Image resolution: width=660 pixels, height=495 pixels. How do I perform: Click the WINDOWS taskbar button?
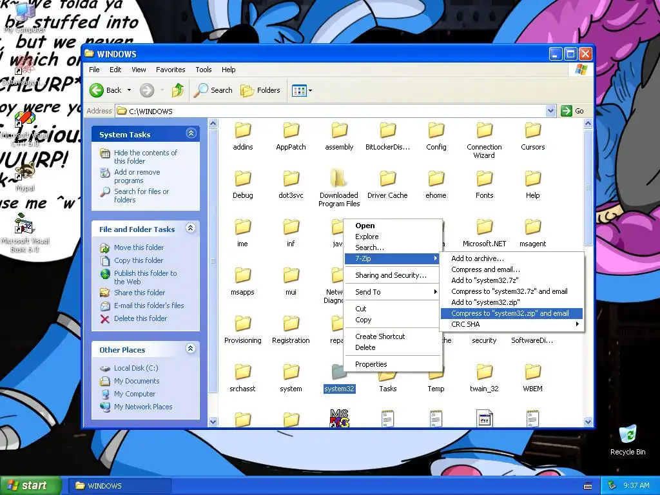pos(119,486)
